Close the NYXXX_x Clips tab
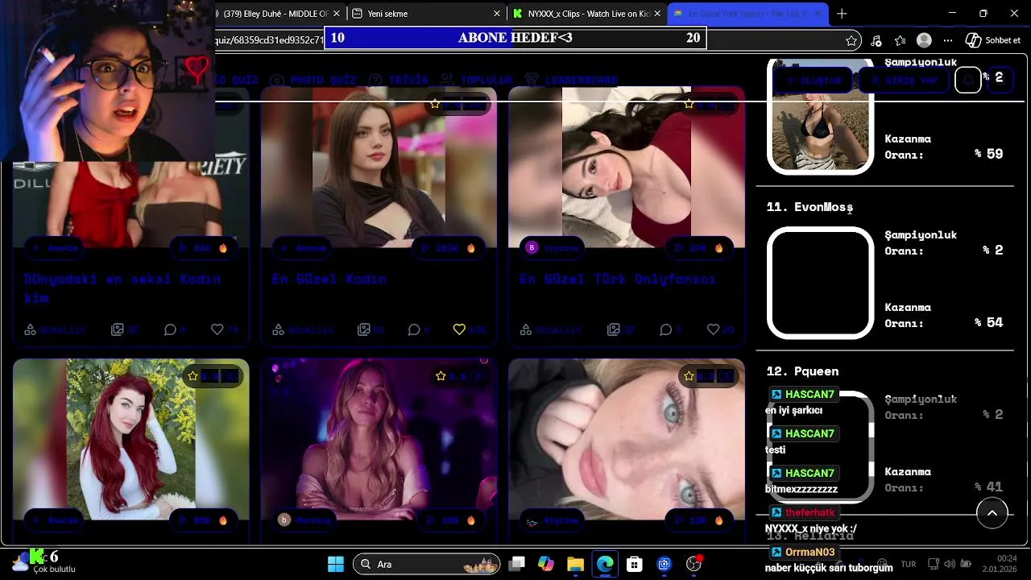This screenshot has width=1031, height=580. (657, 14)
